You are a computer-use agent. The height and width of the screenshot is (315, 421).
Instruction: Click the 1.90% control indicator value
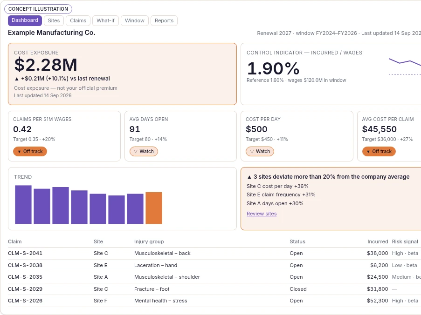tap(273, 68)
